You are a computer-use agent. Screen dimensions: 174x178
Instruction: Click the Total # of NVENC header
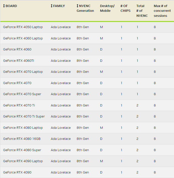click(x=142, y=11)
